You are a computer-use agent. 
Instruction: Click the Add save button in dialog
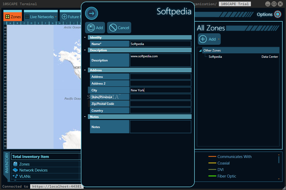pyautogui.click(x=95, y=28)
